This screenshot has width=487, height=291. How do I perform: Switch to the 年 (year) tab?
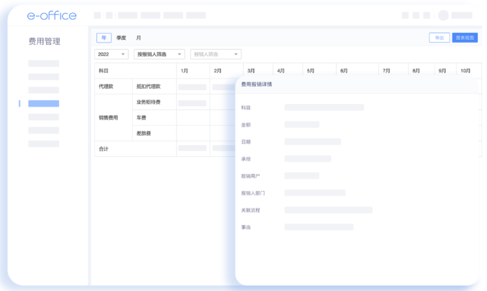pos(104,38)
